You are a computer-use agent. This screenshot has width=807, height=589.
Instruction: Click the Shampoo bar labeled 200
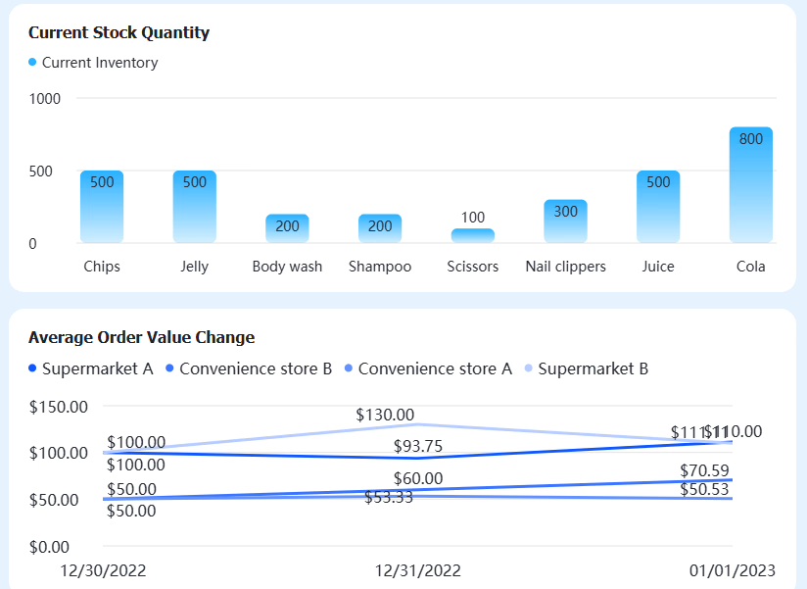[380, 228]
